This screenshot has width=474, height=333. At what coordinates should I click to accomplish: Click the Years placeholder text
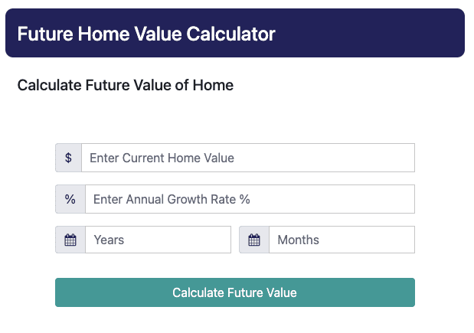109,240
